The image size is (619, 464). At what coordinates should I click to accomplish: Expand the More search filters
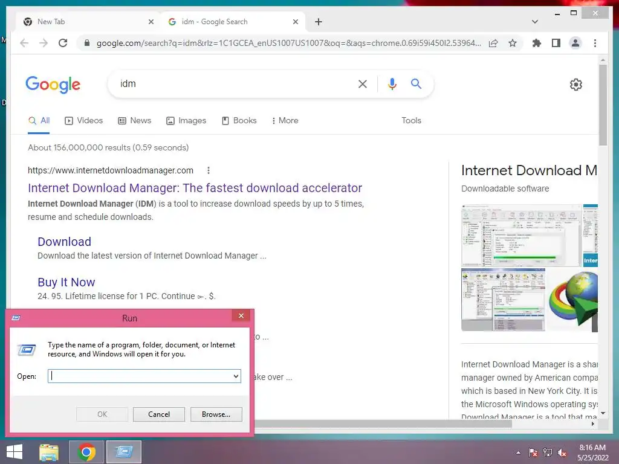tap(285, 120)
